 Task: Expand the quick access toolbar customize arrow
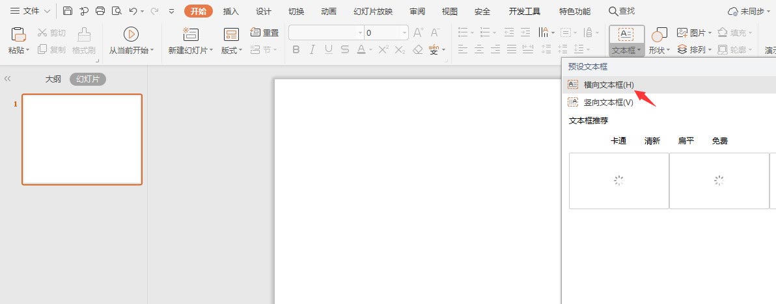point(171,11)
